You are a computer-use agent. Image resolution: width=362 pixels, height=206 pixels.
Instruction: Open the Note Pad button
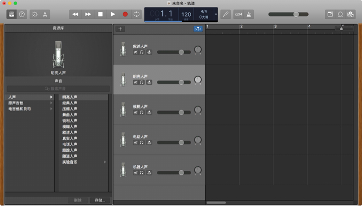coord(330,14)
